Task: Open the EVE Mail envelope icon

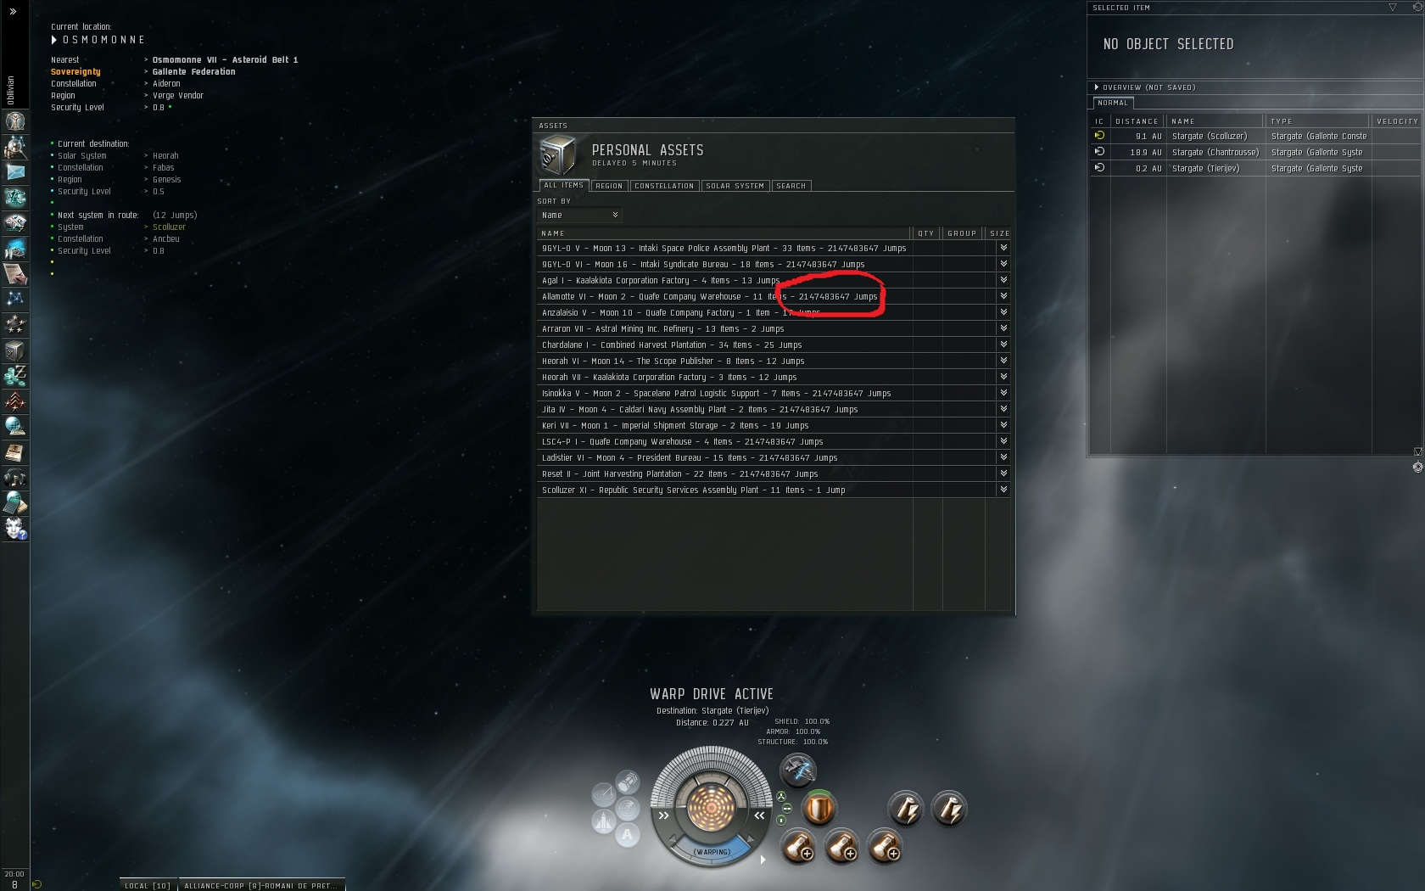Action: coord(15,171)
